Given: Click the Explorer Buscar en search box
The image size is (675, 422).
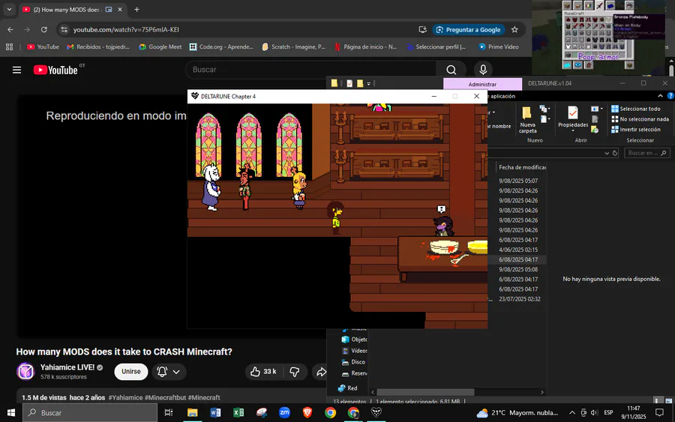Looking at the screenshot, I should [647, 153].
